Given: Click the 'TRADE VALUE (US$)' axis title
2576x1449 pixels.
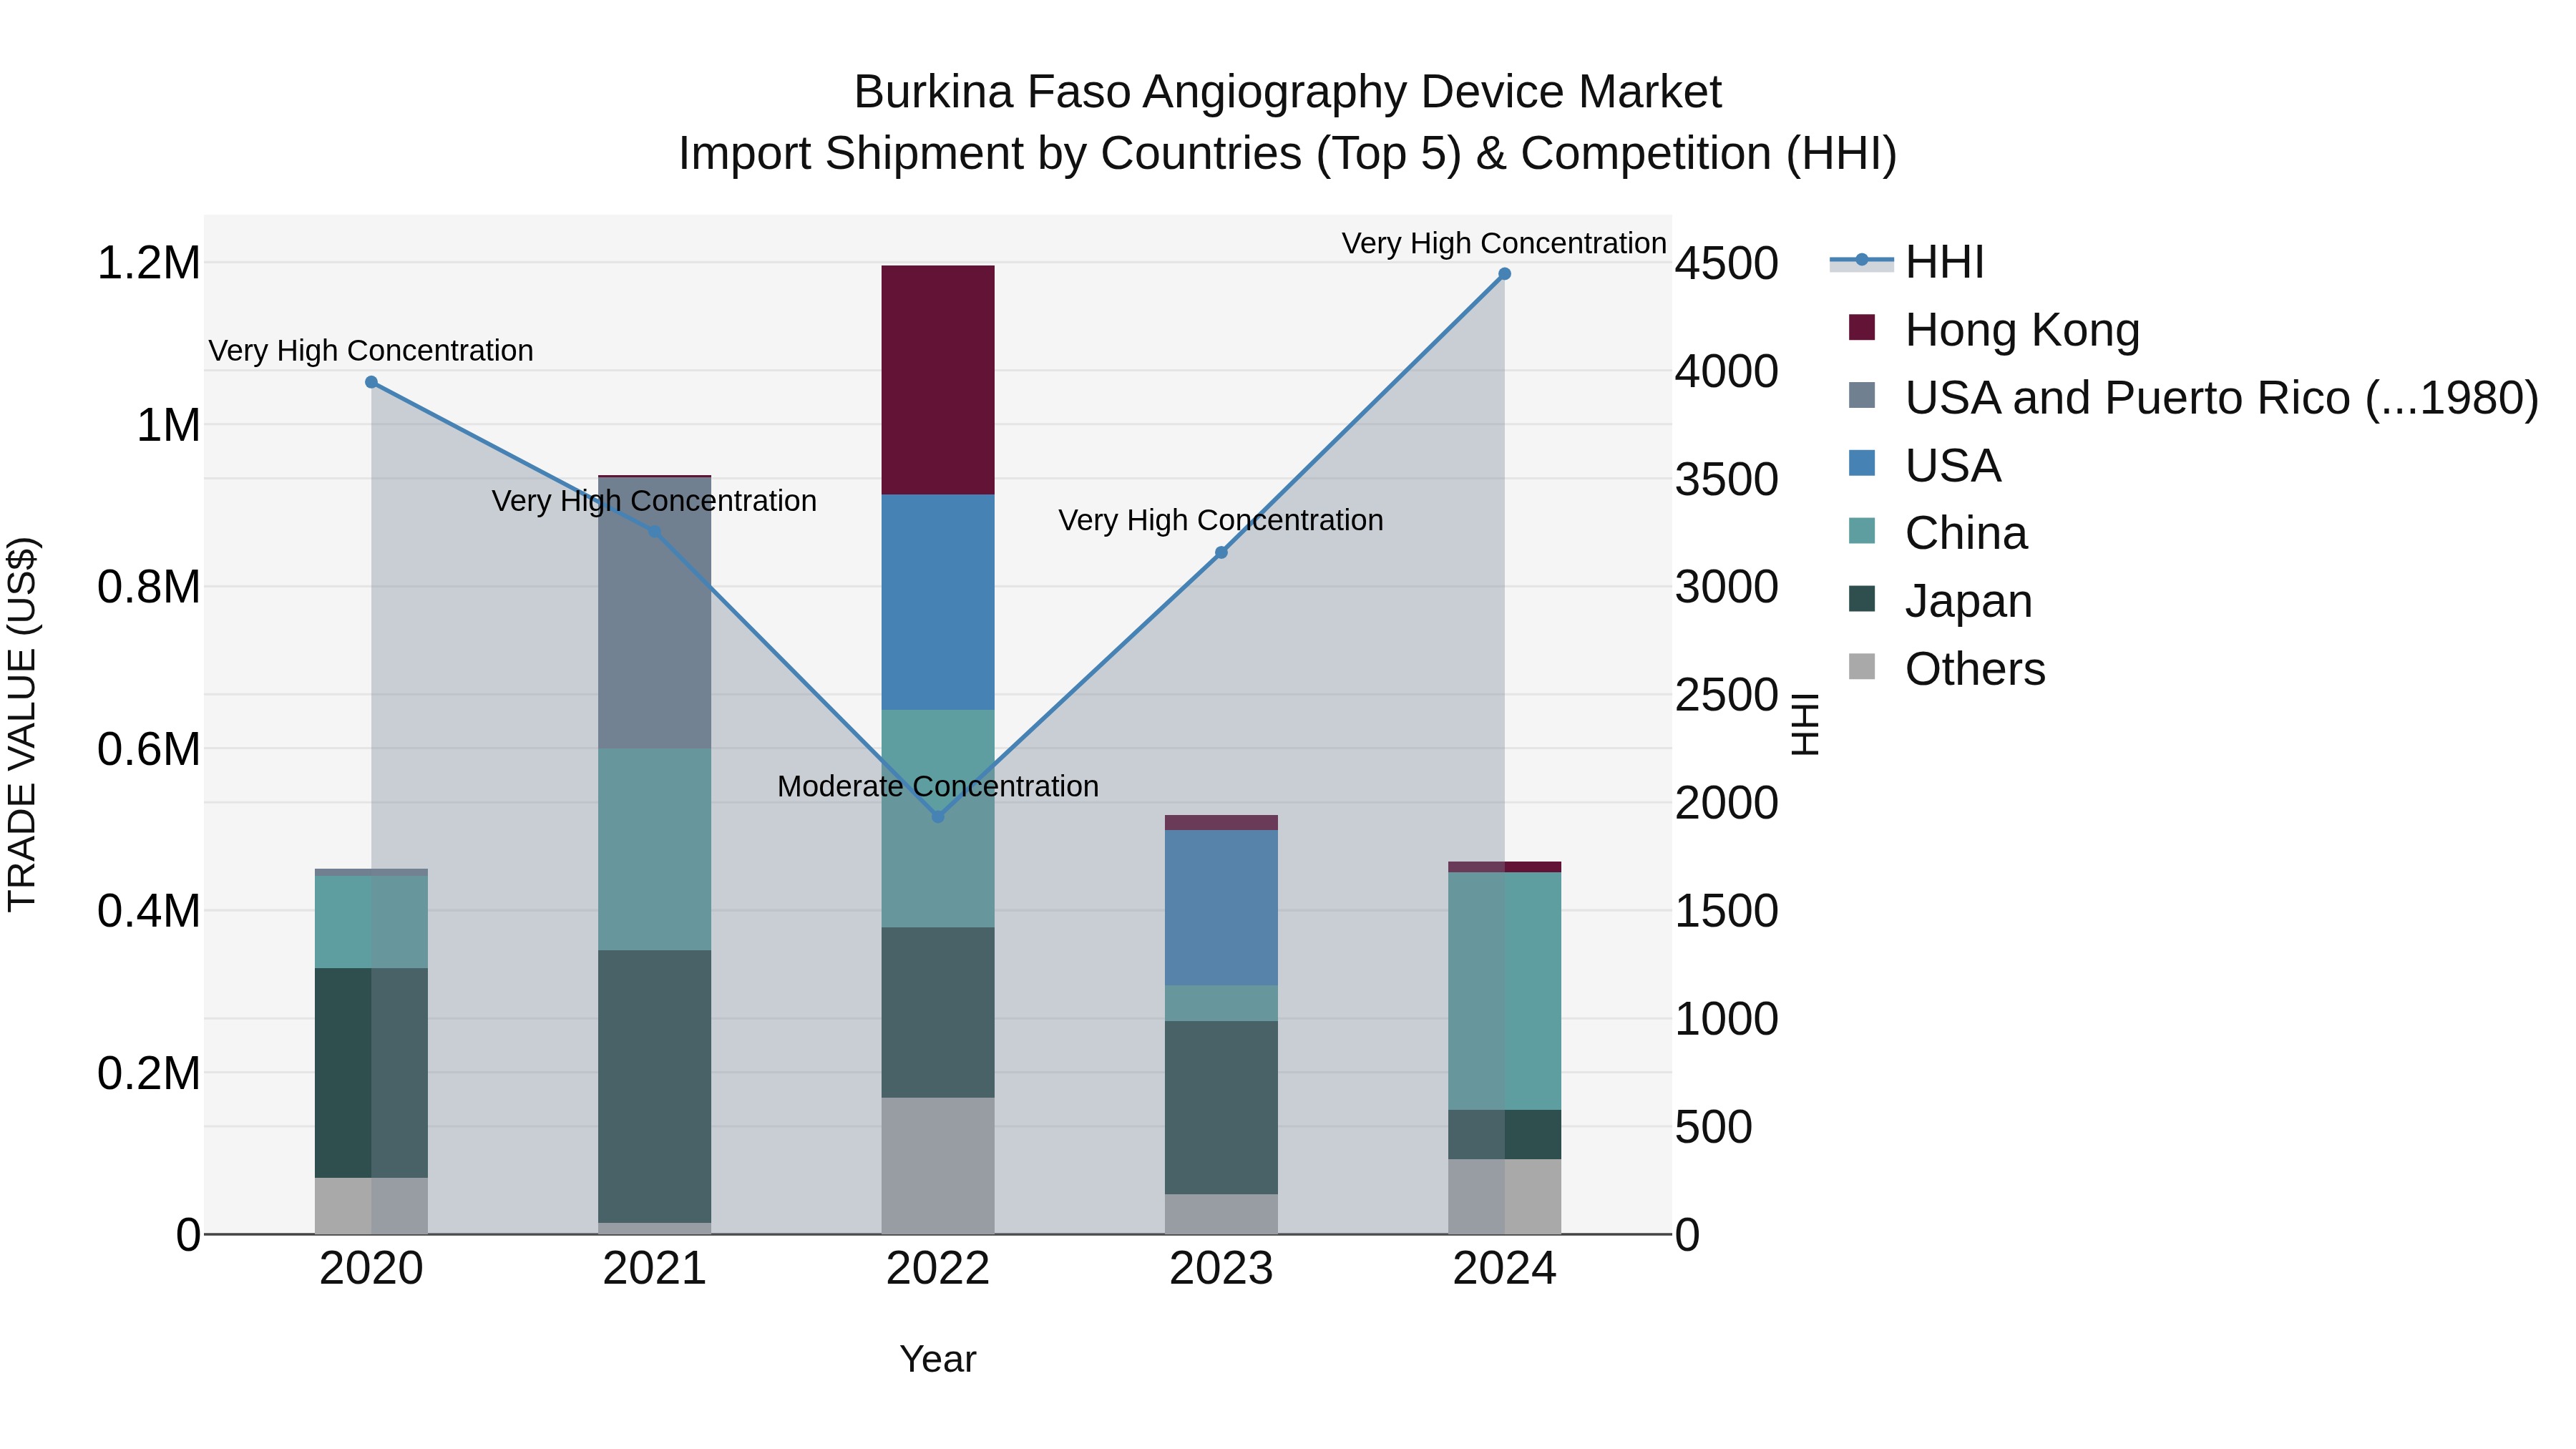Looking at the screenshot, I should (x=22, y=724).
